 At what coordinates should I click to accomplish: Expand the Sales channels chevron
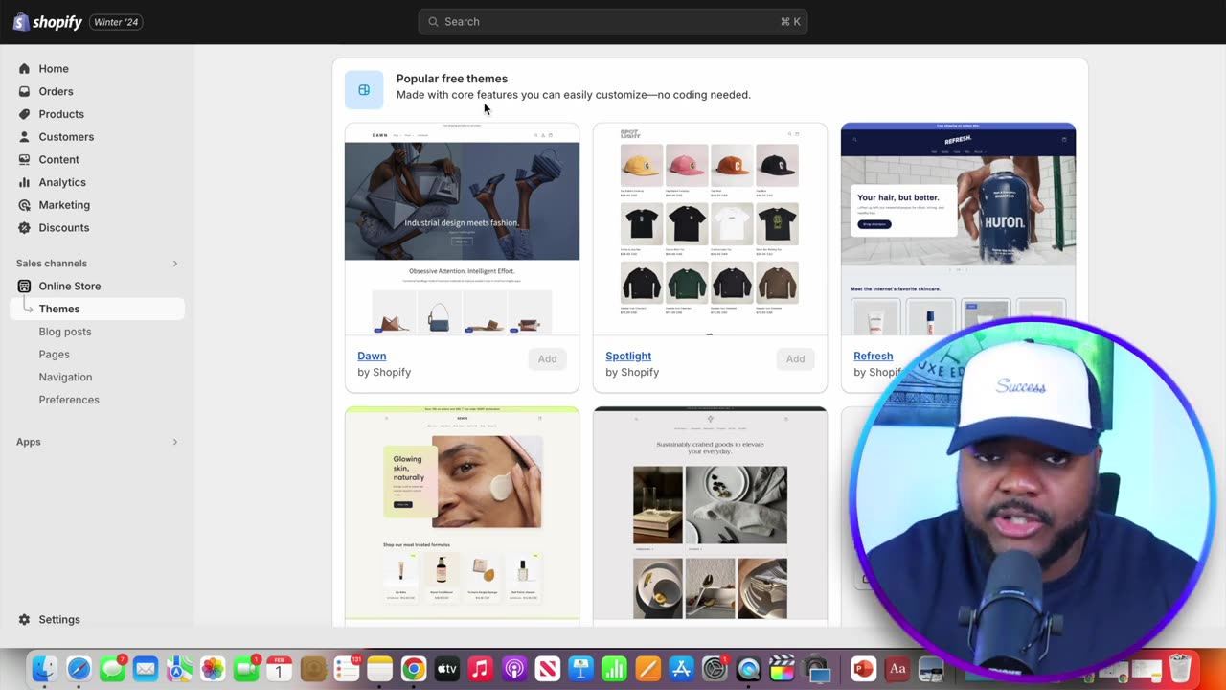pyautogui.click(x=174, y=264)
